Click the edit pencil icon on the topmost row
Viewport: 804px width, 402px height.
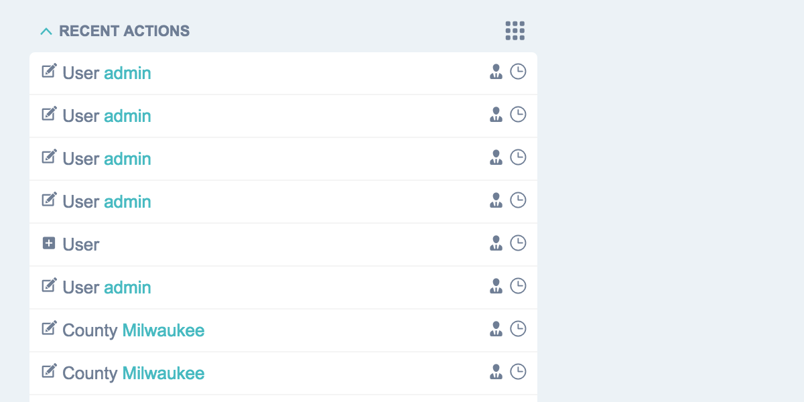point(49,71)
